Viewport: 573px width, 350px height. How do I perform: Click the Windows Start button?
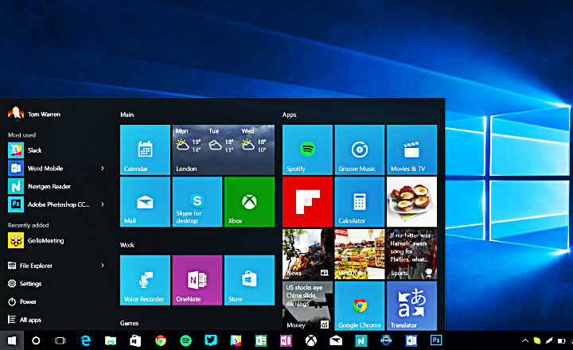[12, 340]
